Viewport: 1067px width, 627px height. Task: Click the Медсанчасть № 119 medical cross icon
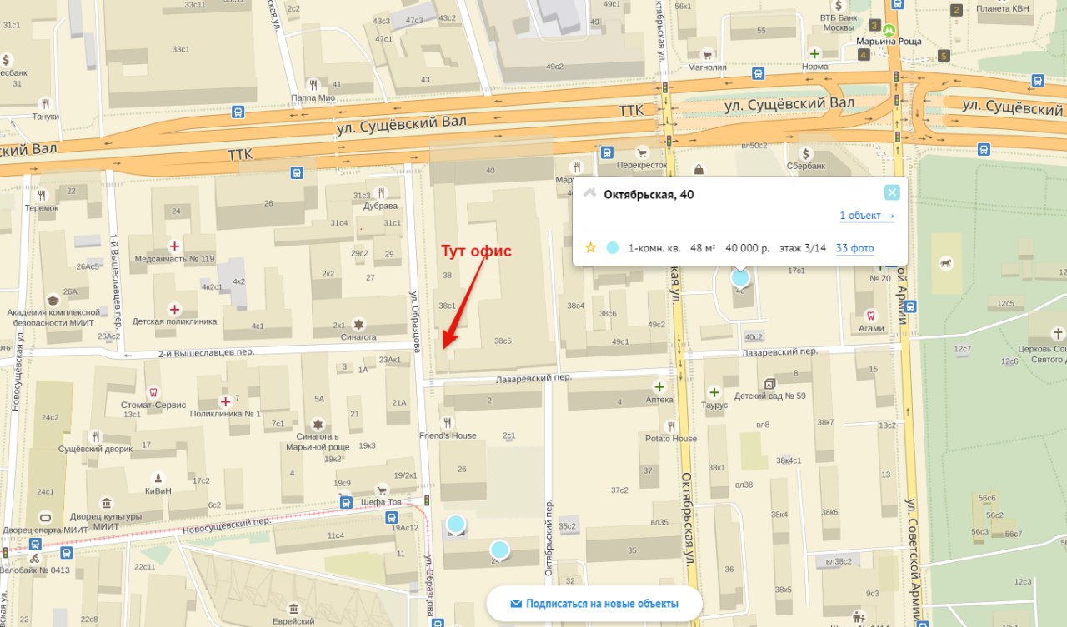174,246
